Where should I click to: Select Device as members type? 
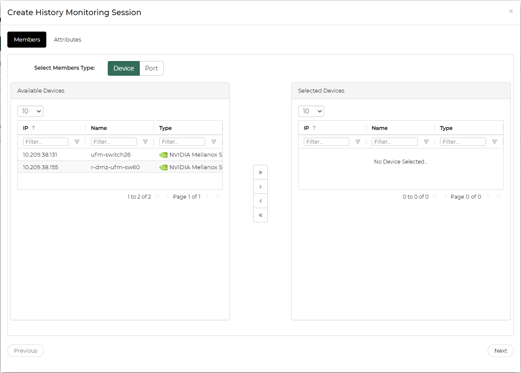click(x=124, y=68)
